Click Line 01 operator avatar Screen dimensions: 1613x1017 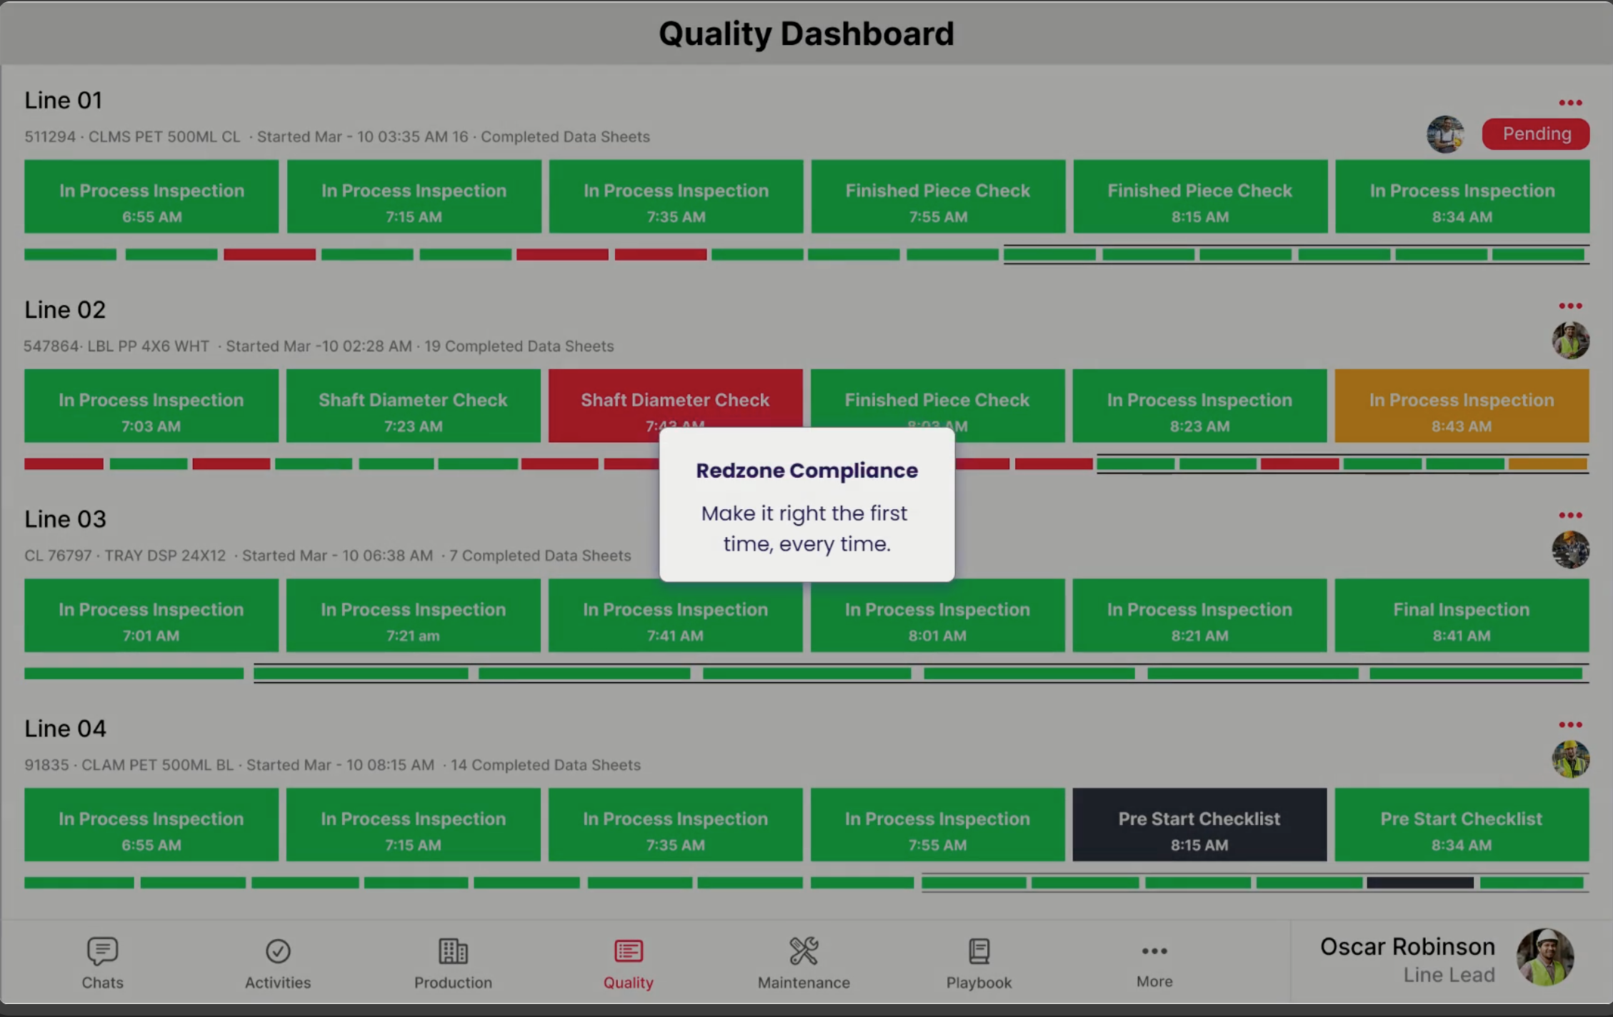(x=1445, y=134)
